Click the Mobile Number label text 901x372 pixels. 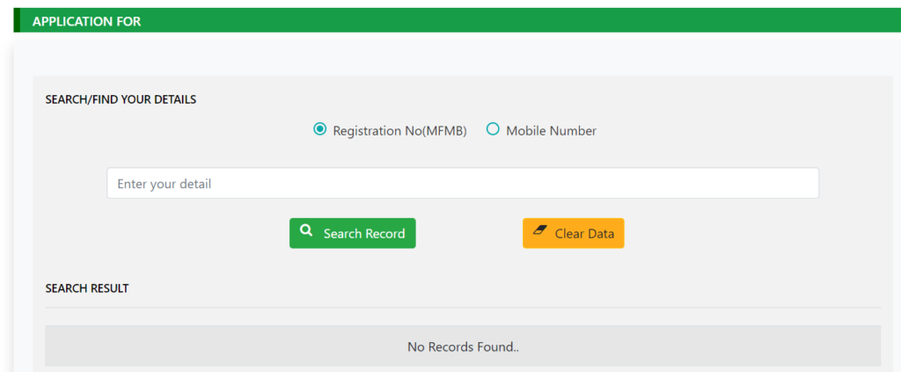tap(551, 131)
